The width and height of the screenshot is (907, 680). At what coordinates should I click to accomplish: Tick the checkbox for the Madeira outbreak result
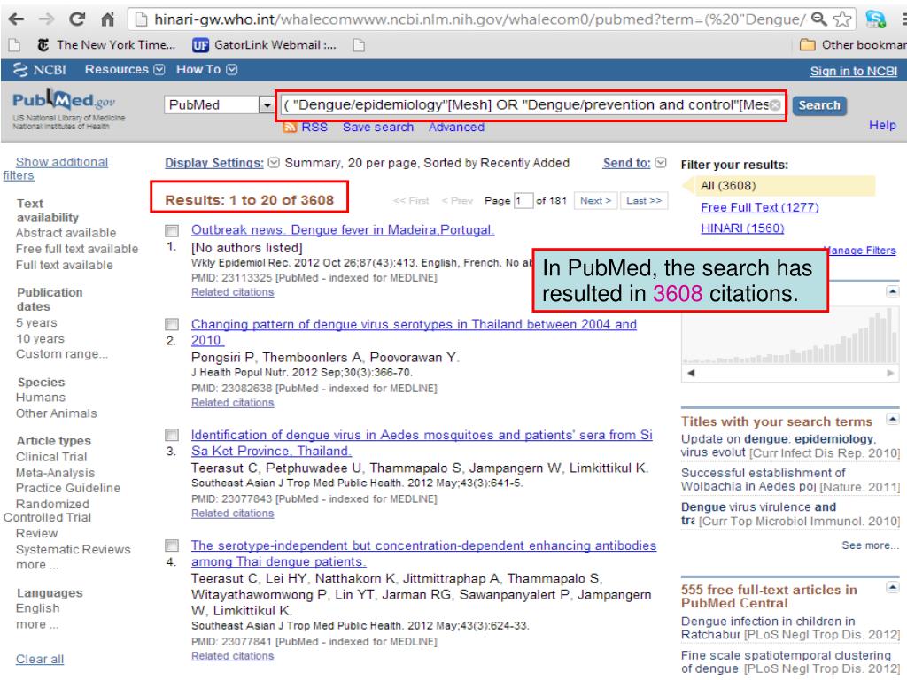(172, 231)
